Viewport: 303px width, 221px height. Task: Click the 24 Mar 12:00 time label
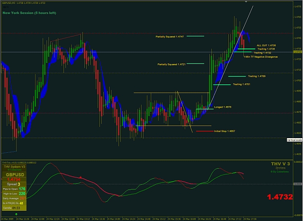click(x=38, y=219)
